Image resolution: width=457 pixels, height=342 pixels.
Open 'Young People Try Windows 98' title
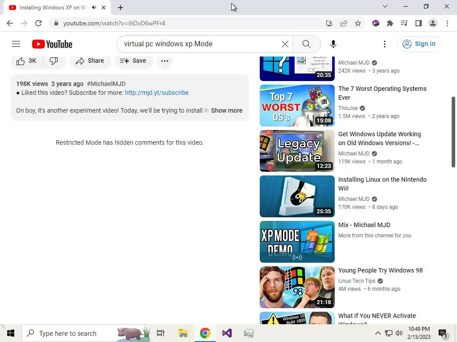click(380, 270)
